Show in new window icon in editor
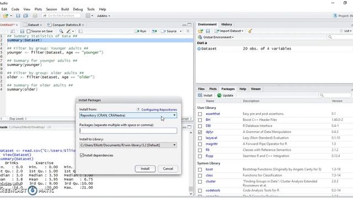 point(13,31)
